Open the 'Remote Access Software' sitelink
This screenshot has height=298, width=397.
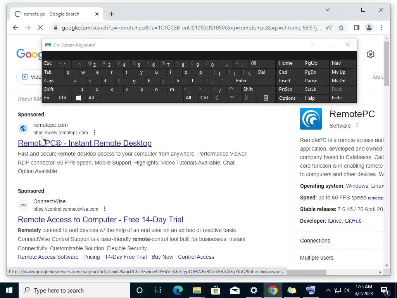tap(48, 257)
